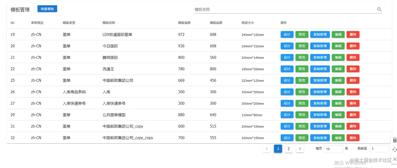This screenshot has width=397, height=168.
Task: Click the 243mm*152mm paper size cell
Action: pos(253,35)
